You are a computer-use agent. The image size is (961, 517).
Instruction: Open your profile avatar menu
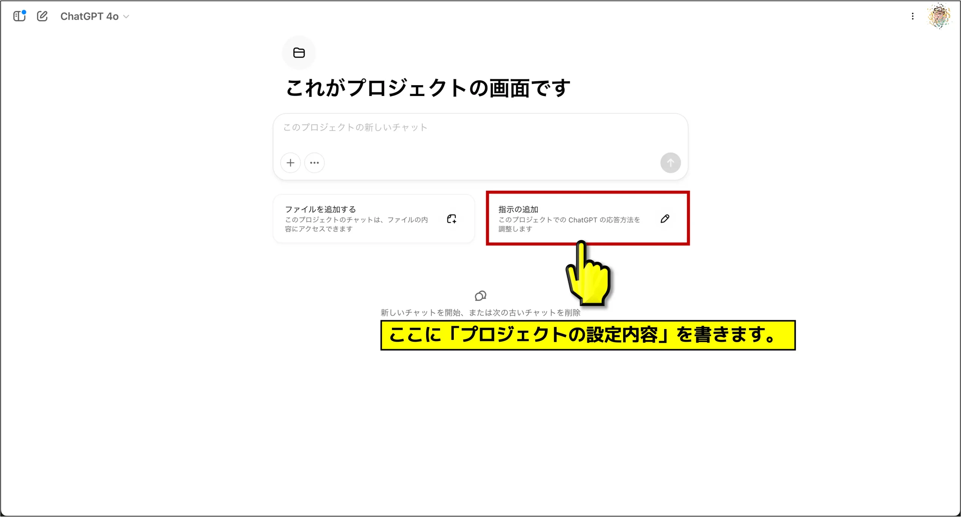coord(940,16)
